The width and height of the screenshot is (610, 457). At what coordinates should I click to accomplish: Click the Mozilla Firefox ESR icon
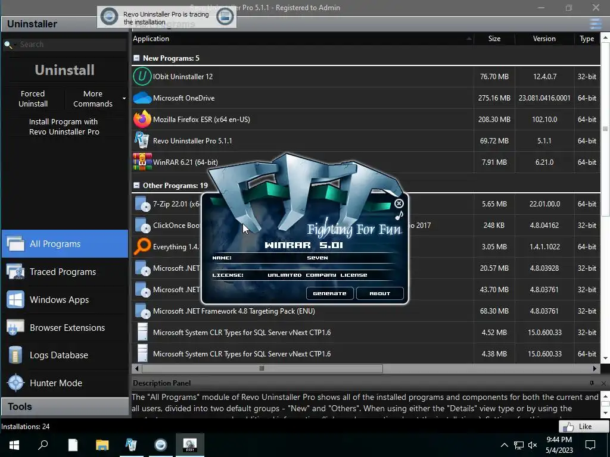click(142, 119)
